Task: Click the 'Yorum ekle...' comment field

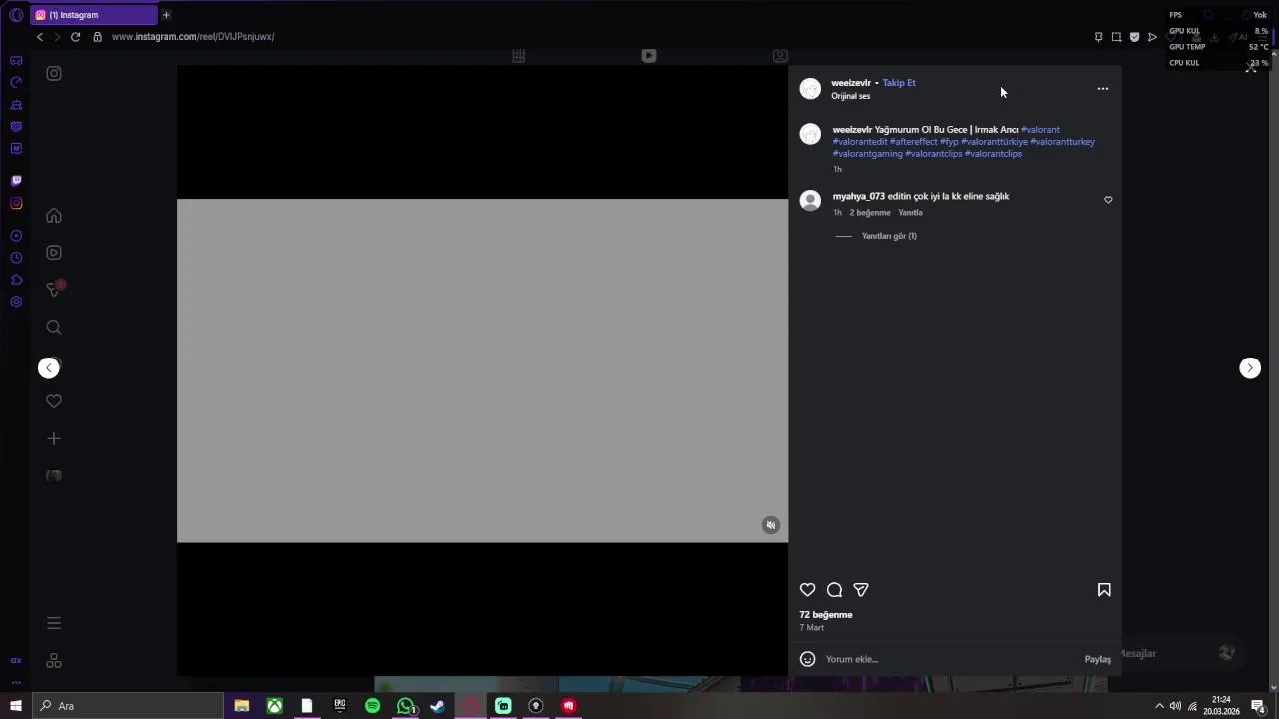Action: [949, 659]
